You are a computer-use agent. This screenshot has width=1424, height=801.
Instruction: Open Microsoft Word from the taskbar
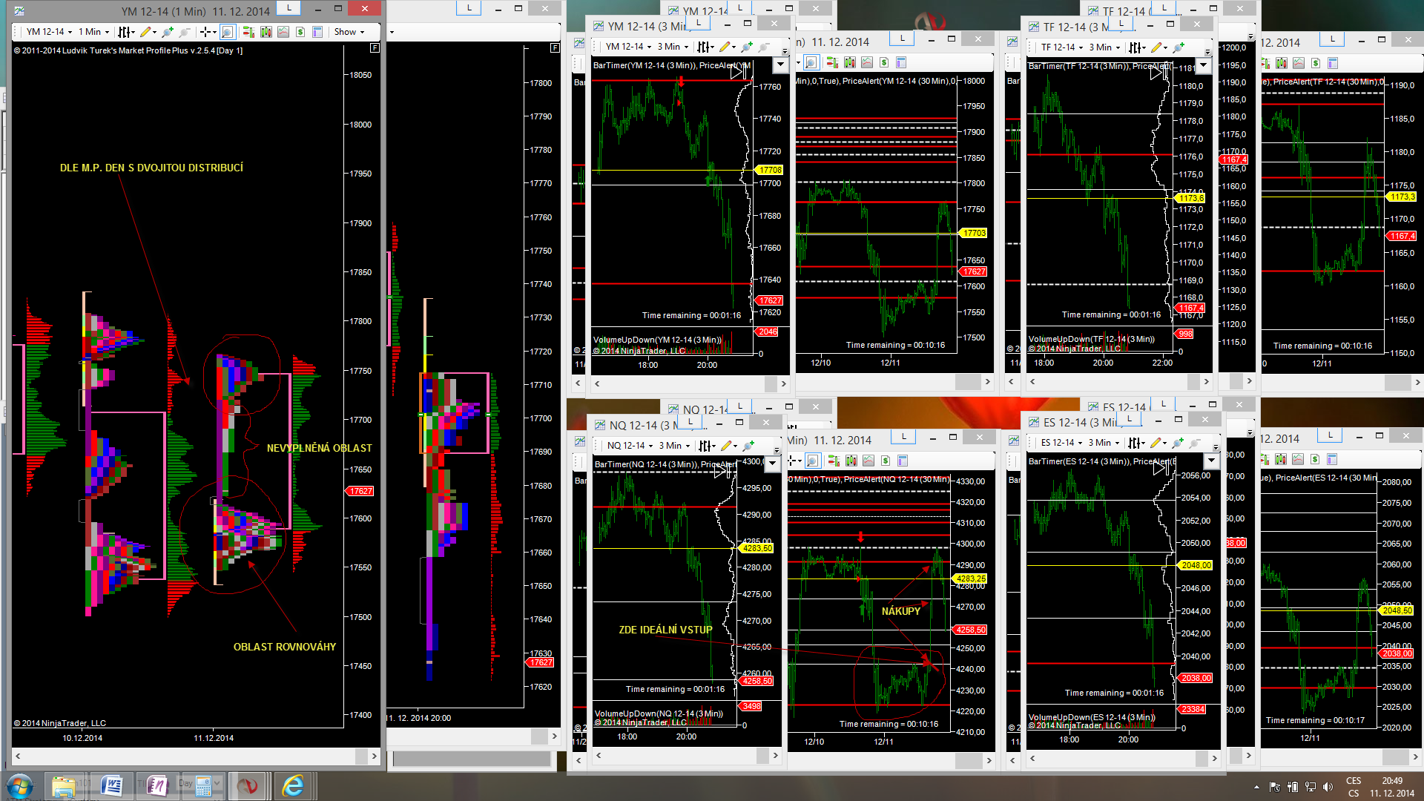coord(111,785)
